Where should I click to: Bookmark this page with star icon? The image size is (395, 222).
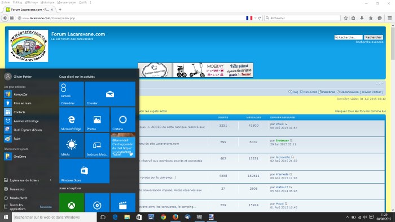tap(345, 18)
